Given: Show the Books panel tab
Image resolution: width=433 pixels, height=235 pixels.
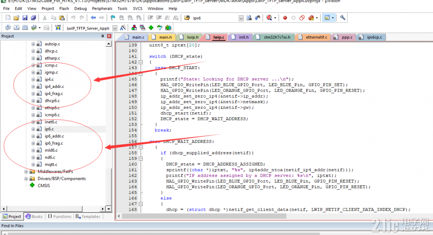Looking at the screenshot, I should [x=34, y=217].
